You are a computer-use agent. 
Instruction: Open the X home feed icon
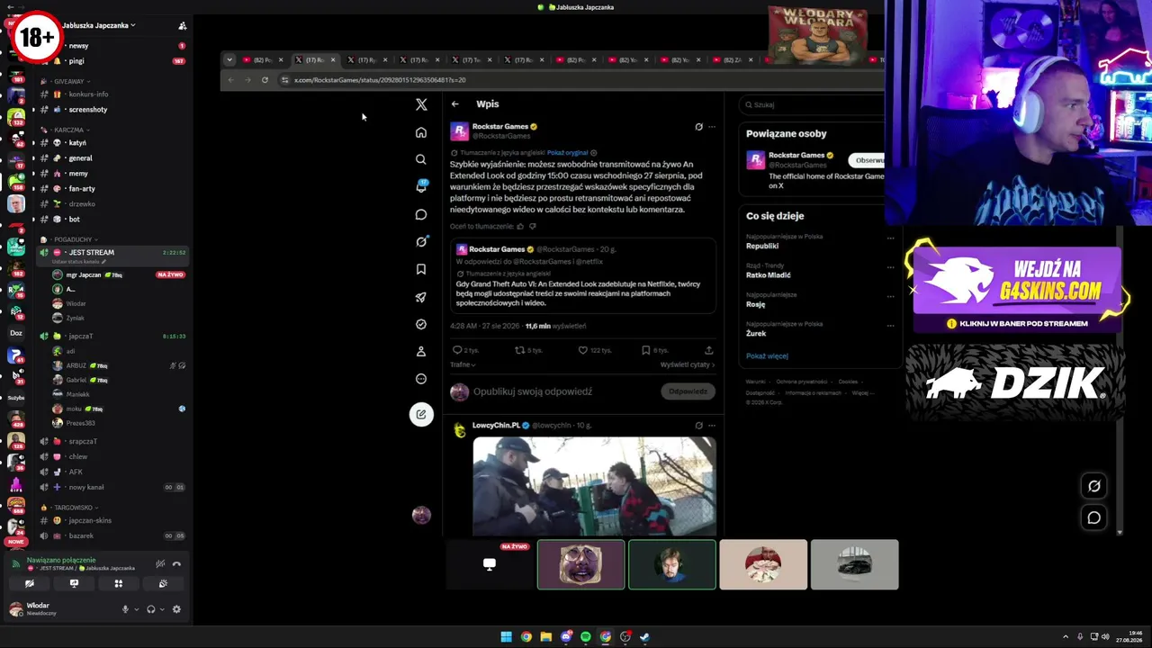pos(420,132)
